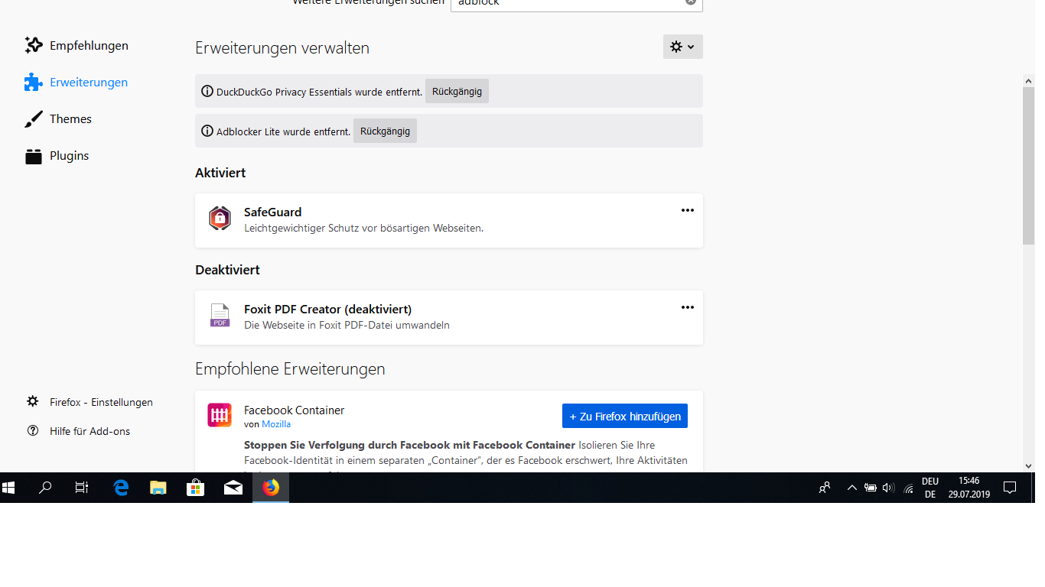Click the page vertical scrollbar thumb
The width and height of the screenshot is (1045, 587).
1028,166
